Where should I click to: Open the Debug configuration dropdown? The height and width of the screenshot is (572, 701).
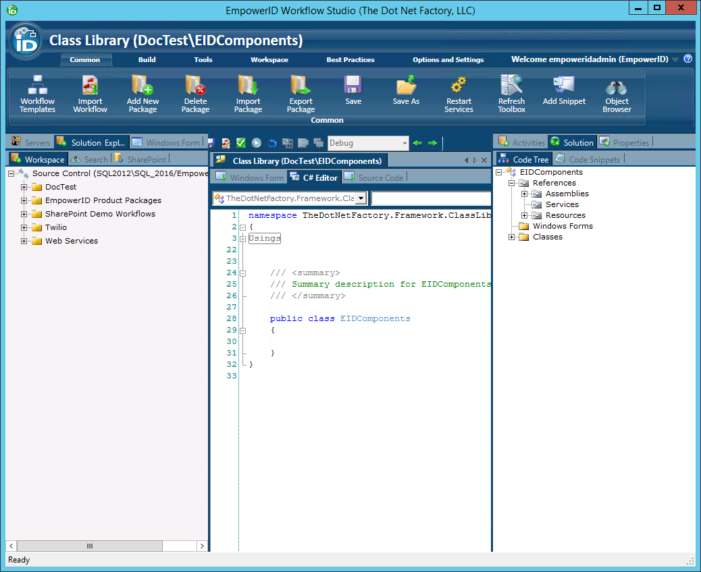point(405,143)
